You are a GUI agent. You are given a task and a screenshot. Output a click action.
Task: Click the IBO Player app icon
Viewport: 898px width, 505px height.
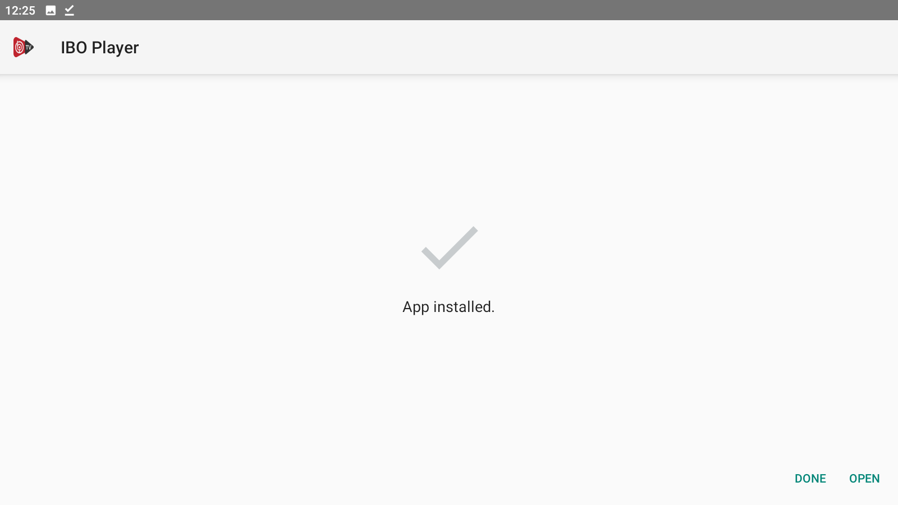(24, 47)
